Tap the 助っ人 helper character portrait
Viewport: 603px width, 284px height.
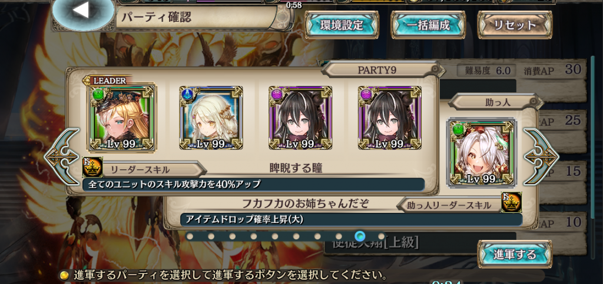click(482, 153)
